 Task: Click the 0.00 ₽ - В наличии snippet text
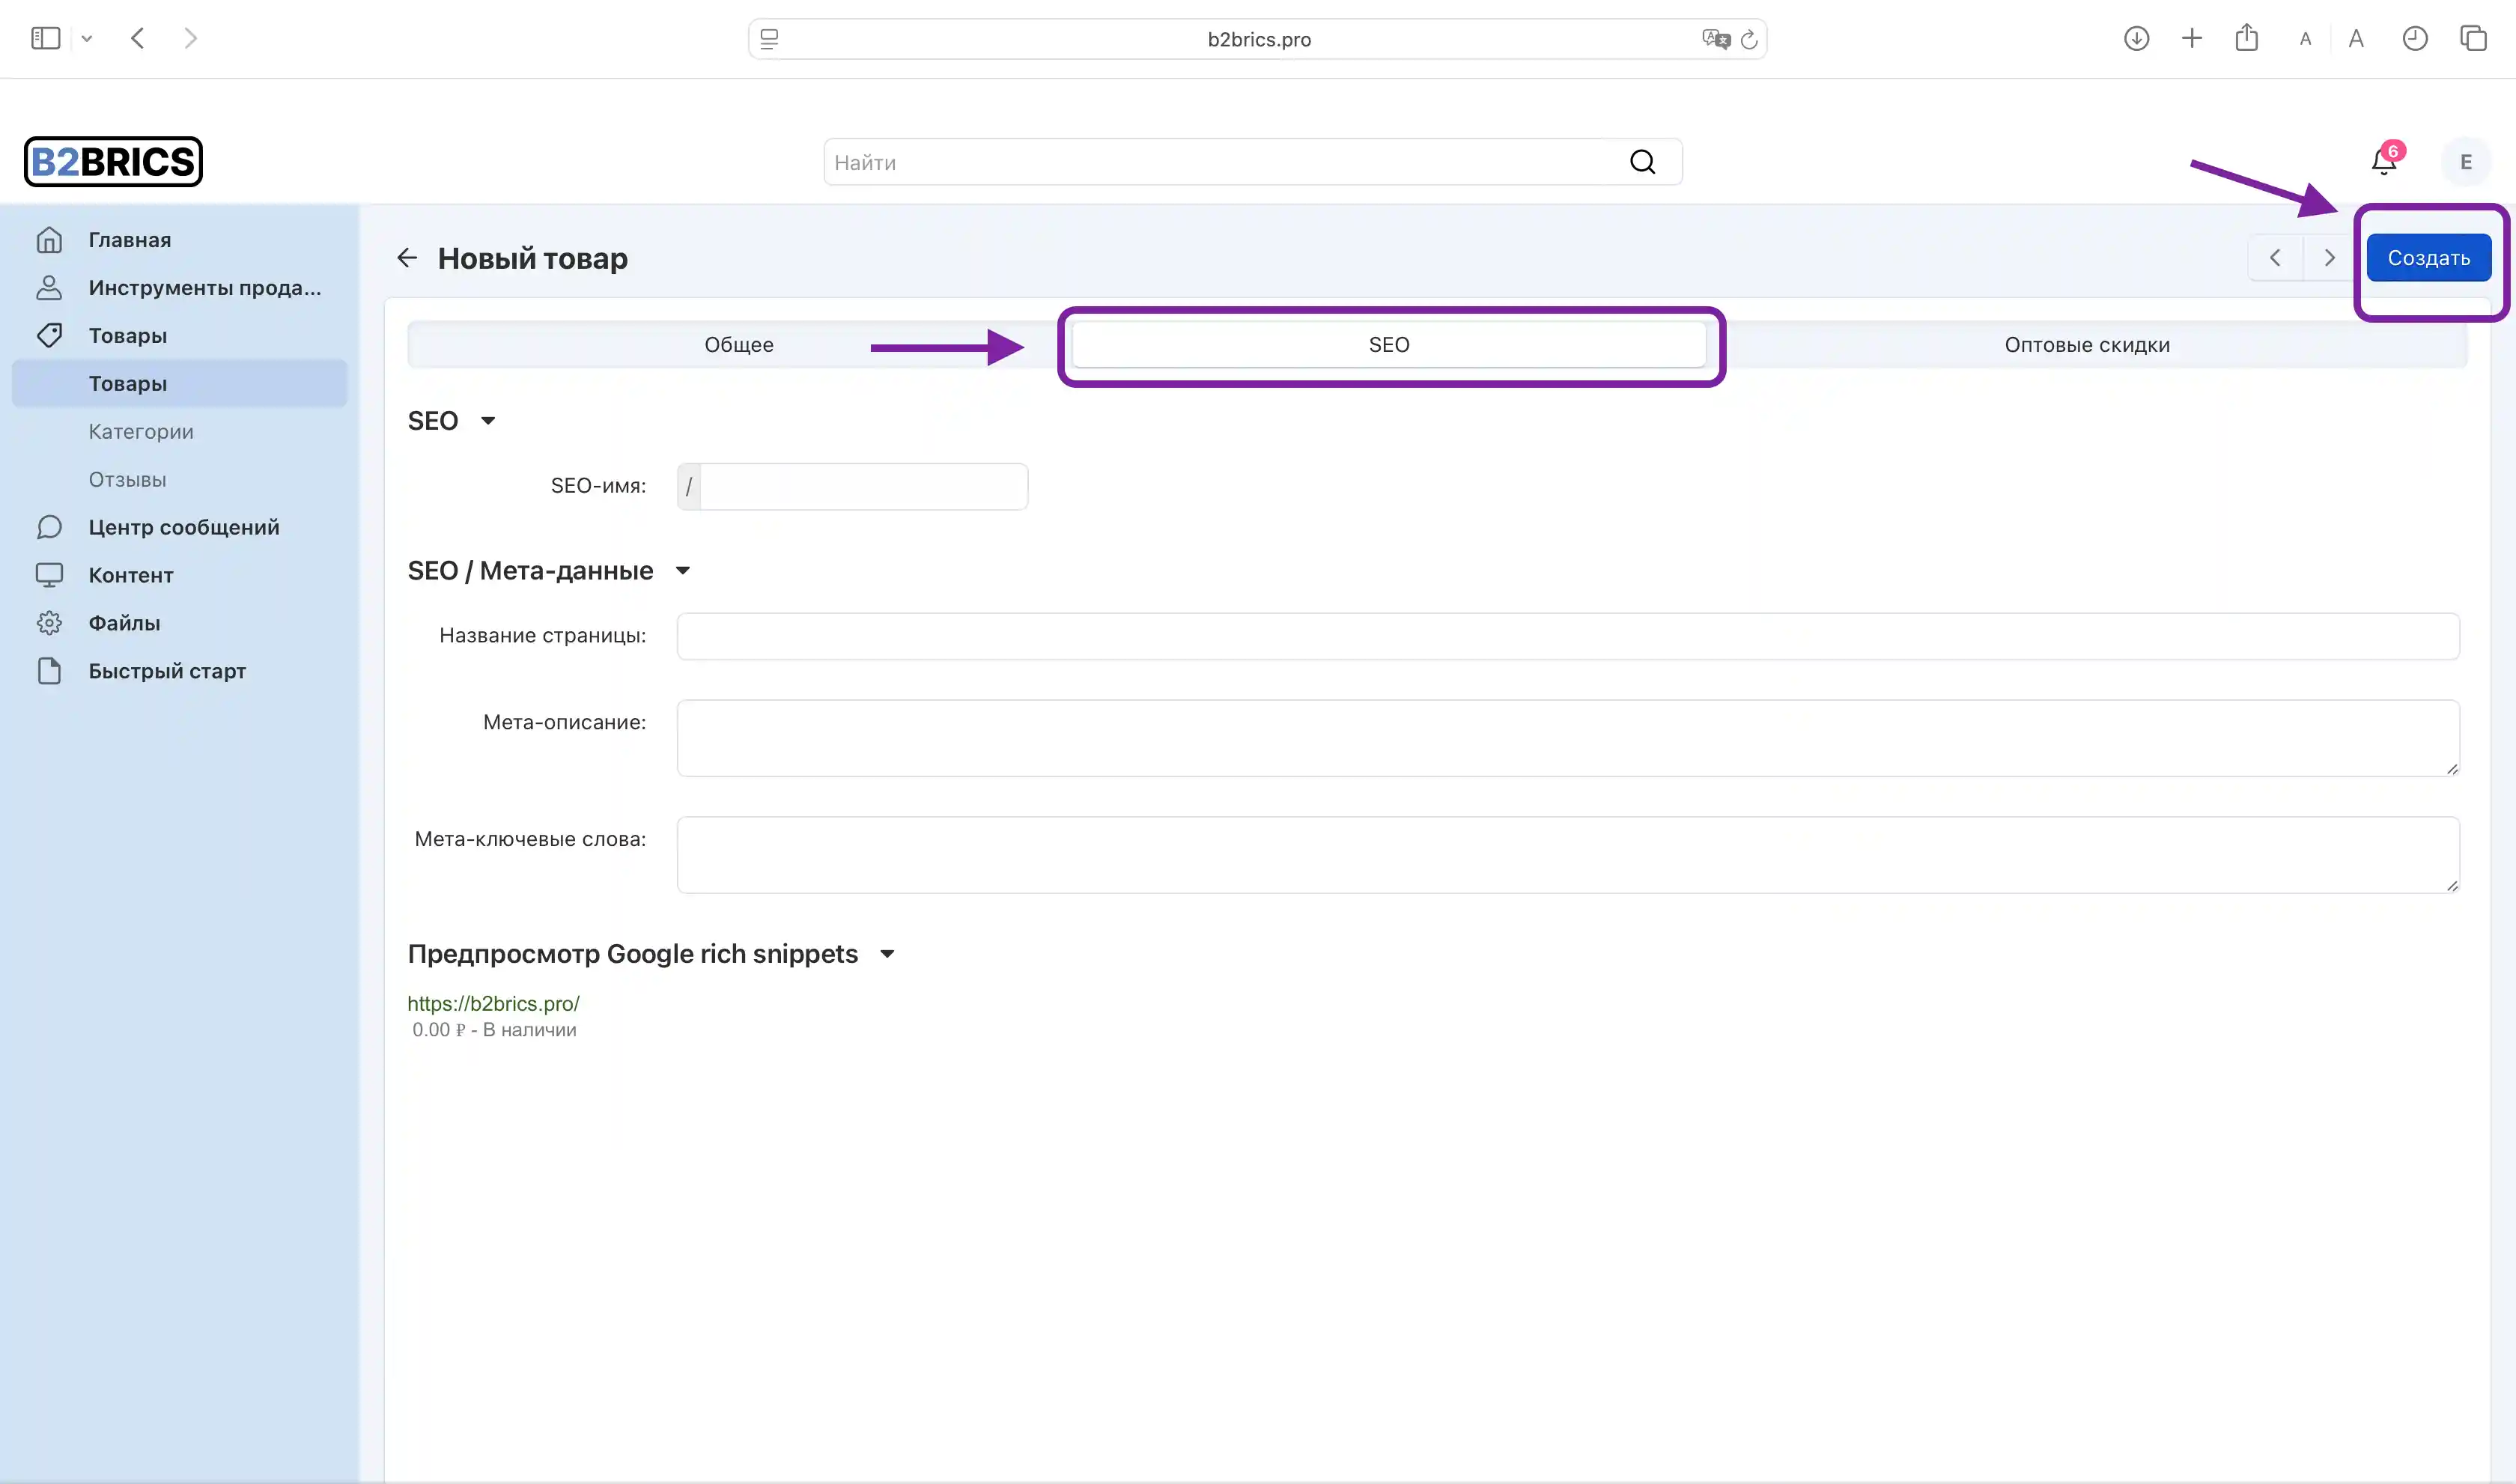click(x=494, y=1030)
